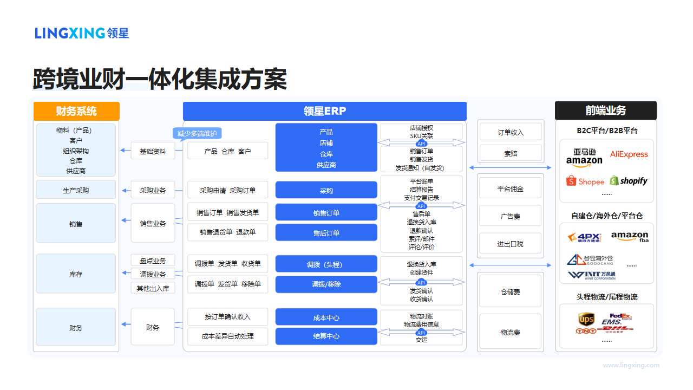Click the 采购 blue module box
Image resolution: width=693 pixels, height=390 pixels.
click(326, 190)
